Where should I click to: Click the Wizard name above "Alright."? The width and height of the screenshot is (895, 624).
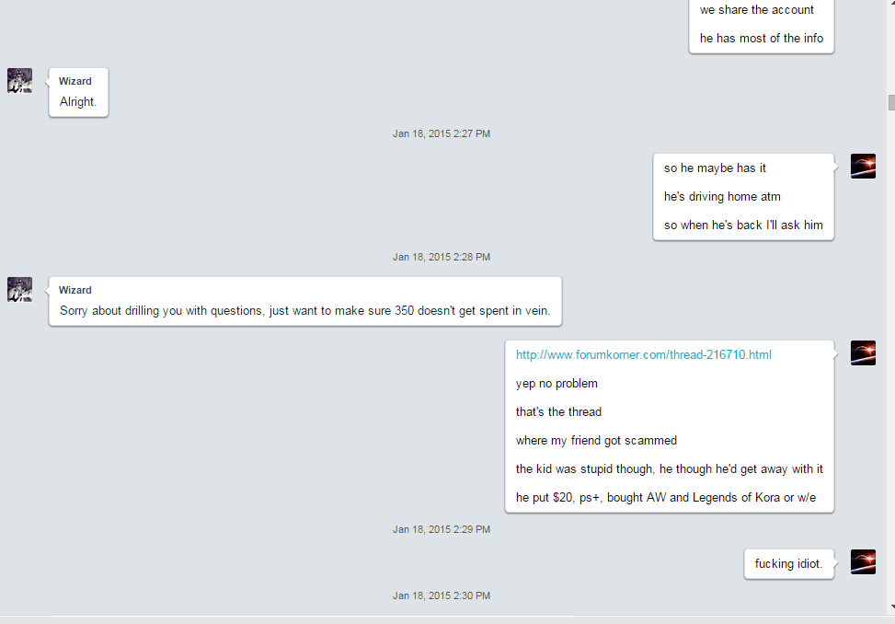coord(75,81)
